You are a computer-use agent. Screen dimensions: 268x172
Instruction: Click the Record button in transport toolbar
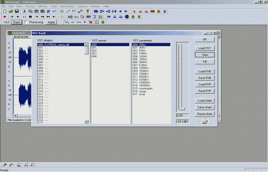[x=4, y=17]
